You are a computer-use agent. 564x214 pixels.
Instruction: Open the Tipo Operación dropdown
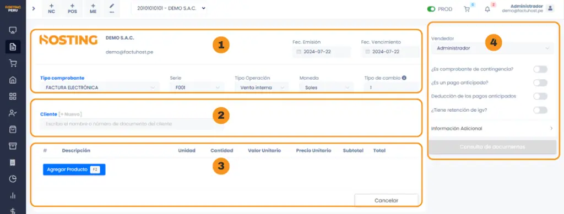tap(262, 87)
